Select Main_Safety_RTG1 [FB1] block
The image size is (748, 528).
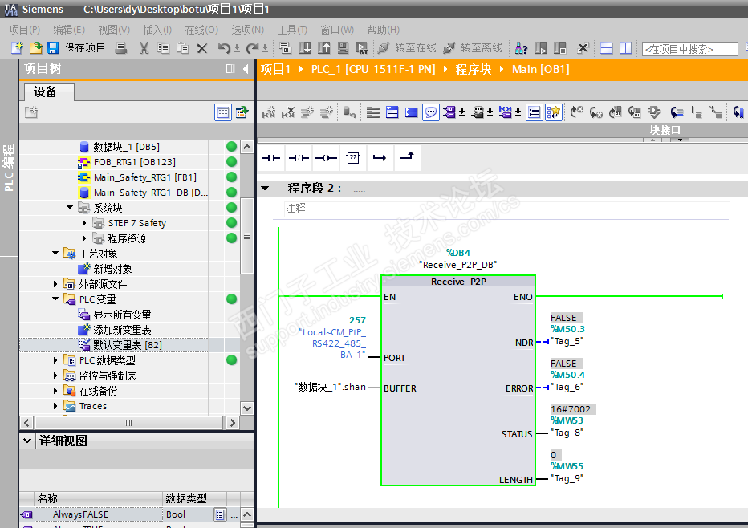pyautogui.click(x=145, y=177)
